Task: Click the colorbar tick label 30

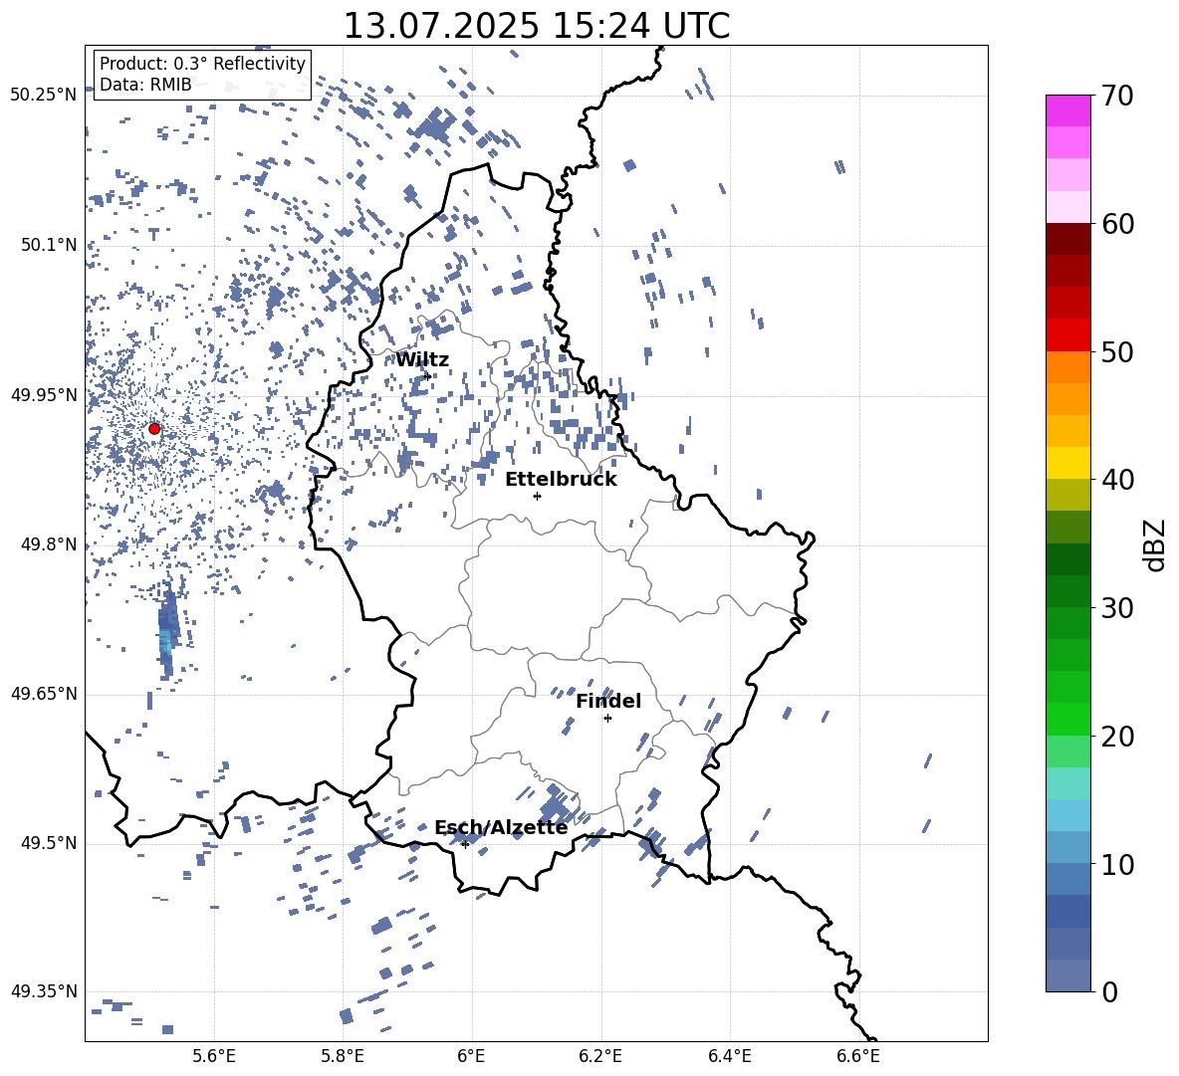Action: pos(1117,608)
